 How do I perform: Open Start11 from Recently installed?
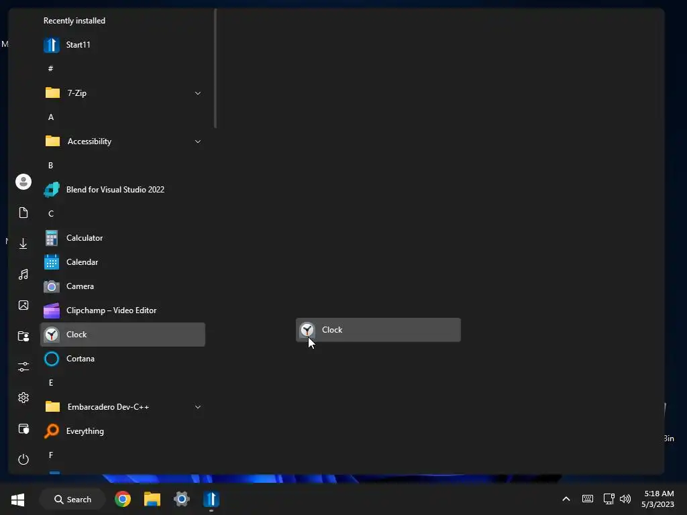coord(123,45)
